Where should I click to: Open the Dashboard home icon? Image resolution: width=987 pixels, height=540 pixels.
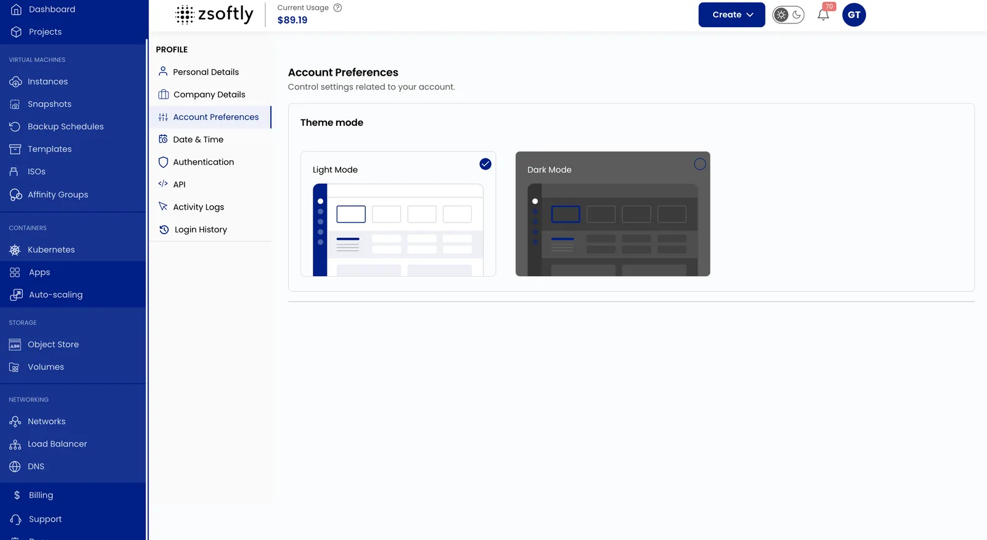tap(16, 9)
